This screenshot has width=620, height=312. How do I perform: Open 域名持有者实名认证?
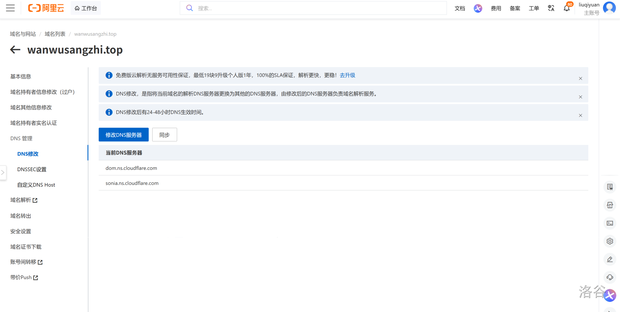pos(34,123)
